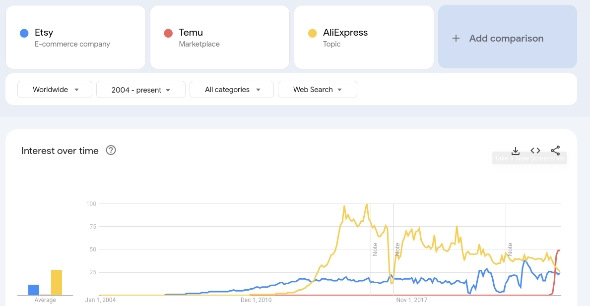The image size is (590, 306).
Task: Click the red Temu color dot
Action: (168, 33)
